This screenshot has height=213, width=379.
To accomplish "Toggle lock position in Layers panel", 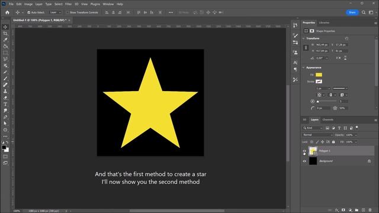I will [322, 142].
